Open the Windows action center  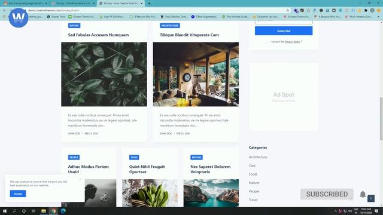[x=376, y=211]
